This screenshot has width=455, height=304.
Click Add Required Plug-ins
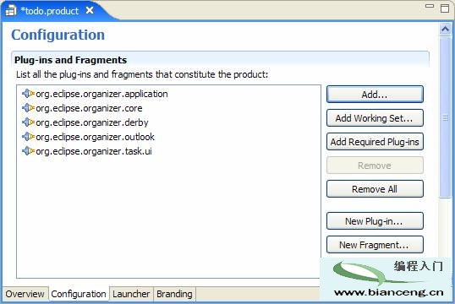[375, 142]
